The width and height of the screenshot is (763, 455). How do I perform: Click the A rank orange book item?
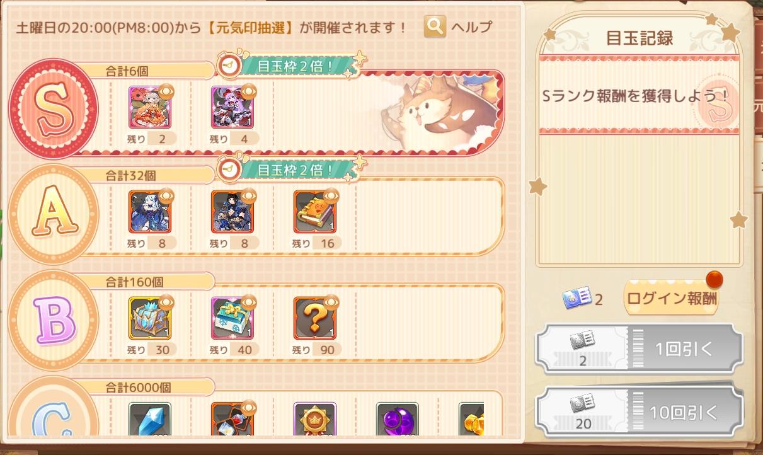pos(314,211)
